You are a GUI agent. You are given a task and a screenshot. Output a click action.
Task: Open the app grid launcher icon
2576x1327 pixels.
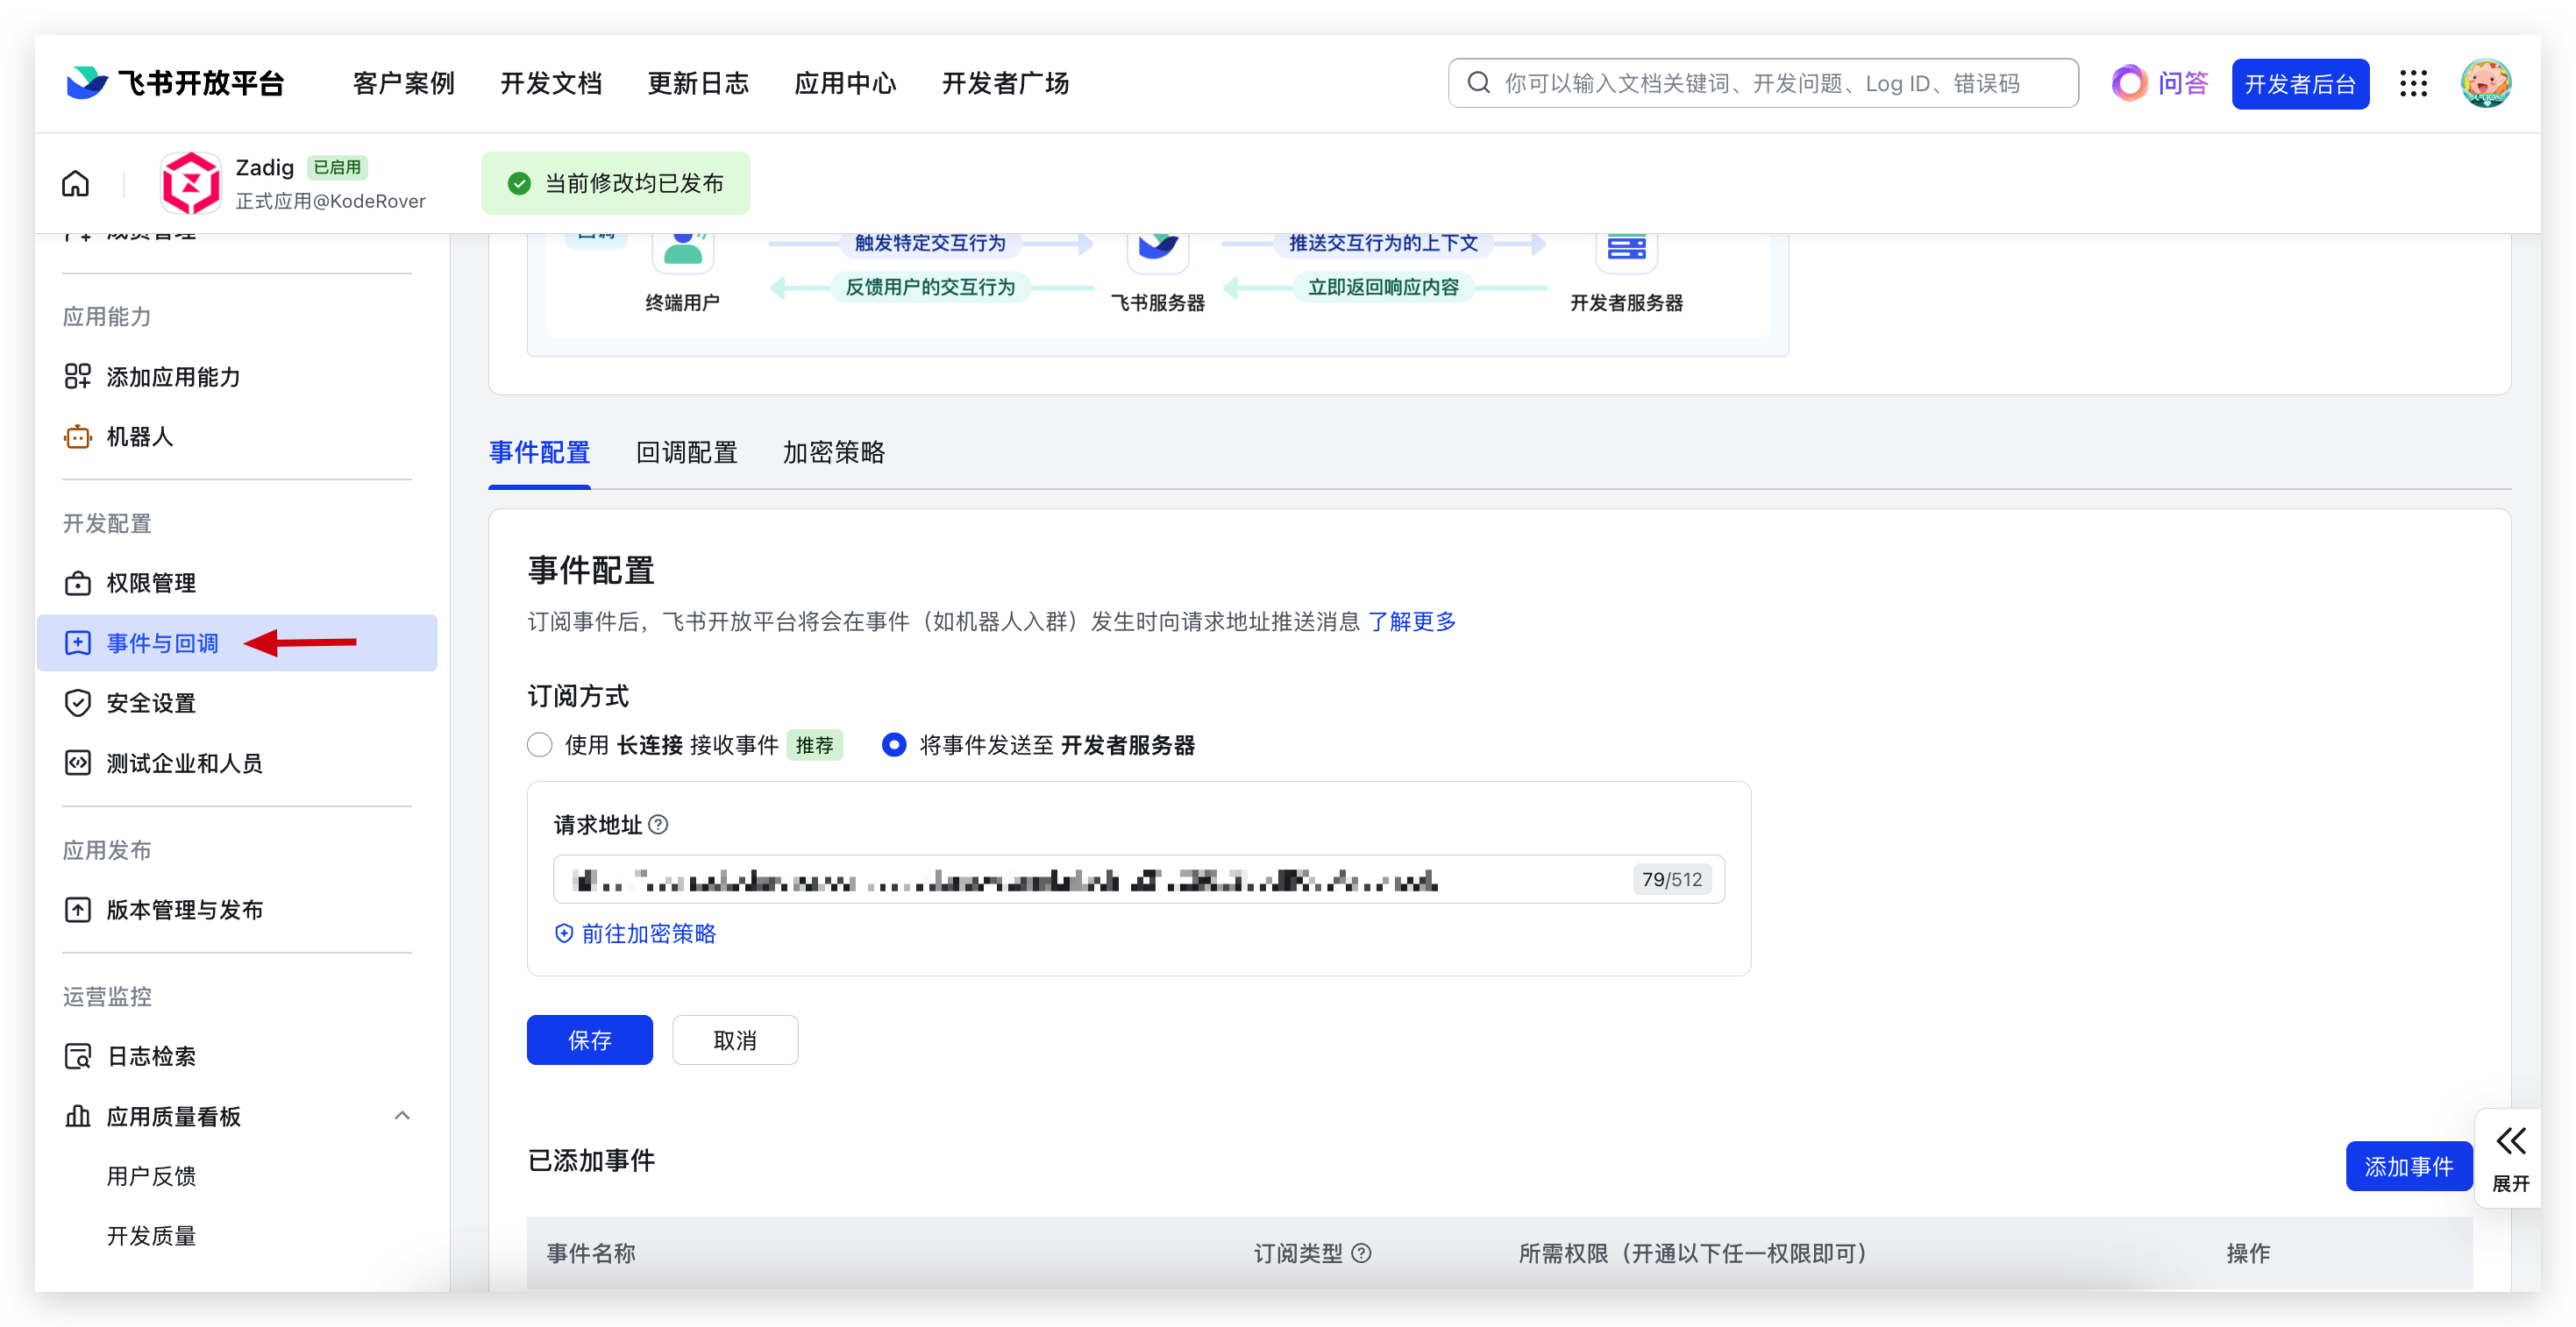[x=2413, y=84]
